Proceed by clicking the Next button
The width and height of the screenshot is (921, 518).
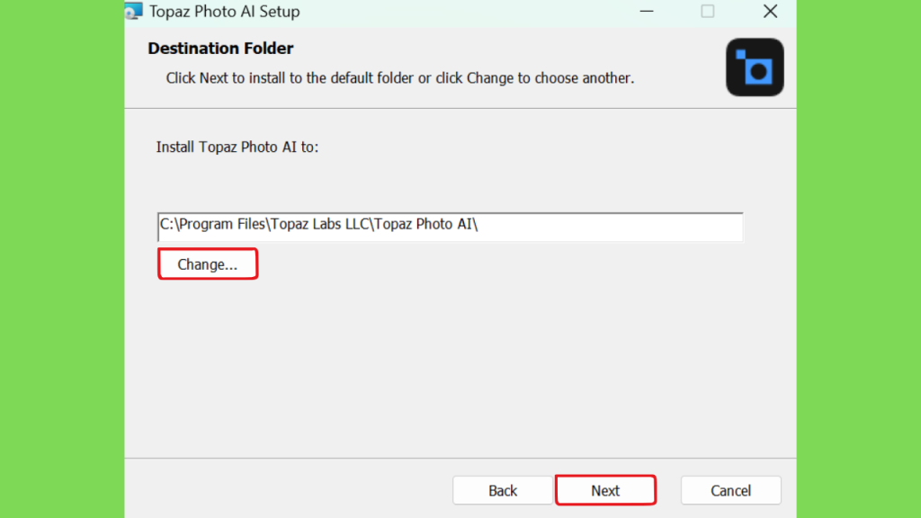pyautogui.click(x=605, y=490)
